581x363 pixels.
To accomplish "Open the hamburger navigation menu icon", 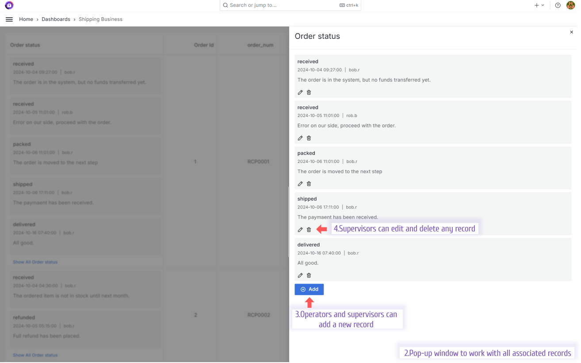I will click(9, 19).
